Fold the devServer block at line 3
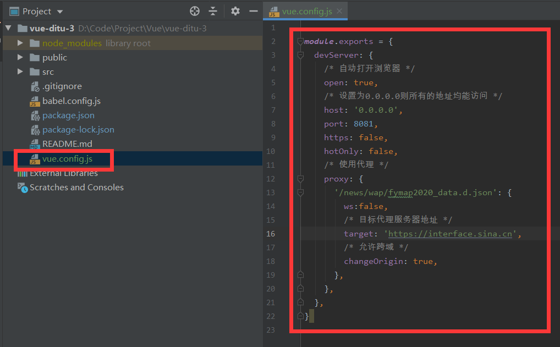 (x=300, y=55)
